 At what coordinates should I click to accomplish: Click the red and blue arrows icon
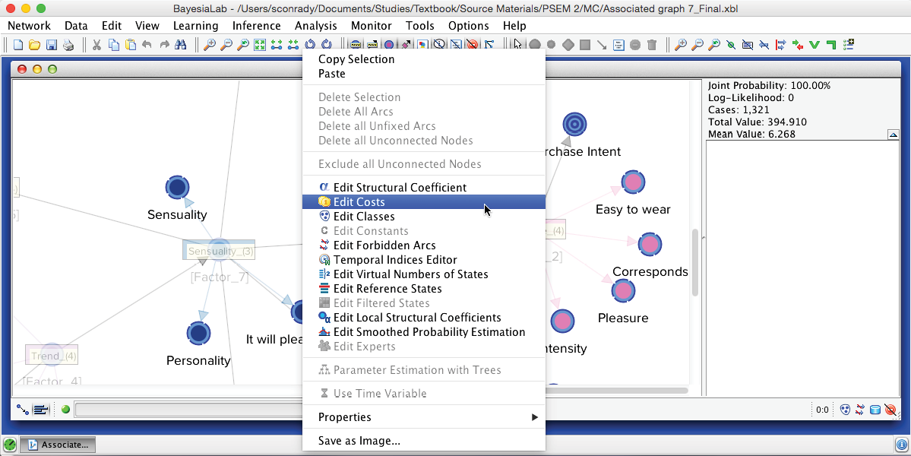point(780,45)
